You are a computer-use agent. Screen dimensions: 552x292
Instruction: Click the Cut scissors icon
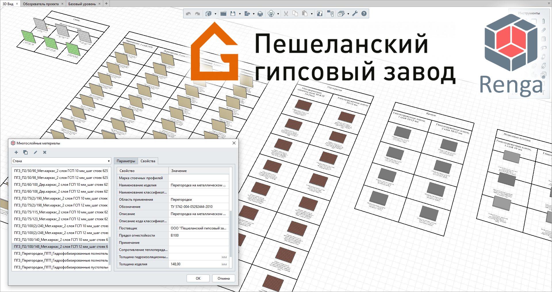(286, 13)
